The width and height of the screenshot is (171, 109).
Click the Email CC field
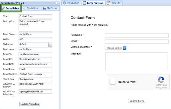35,59
